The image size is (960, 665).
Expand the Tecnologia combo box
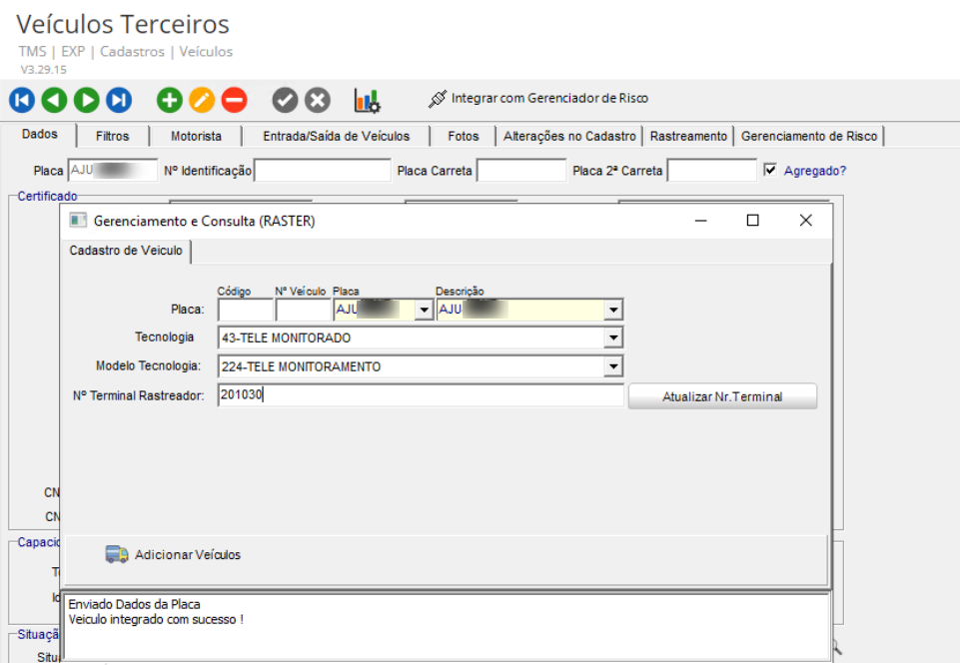612,337
